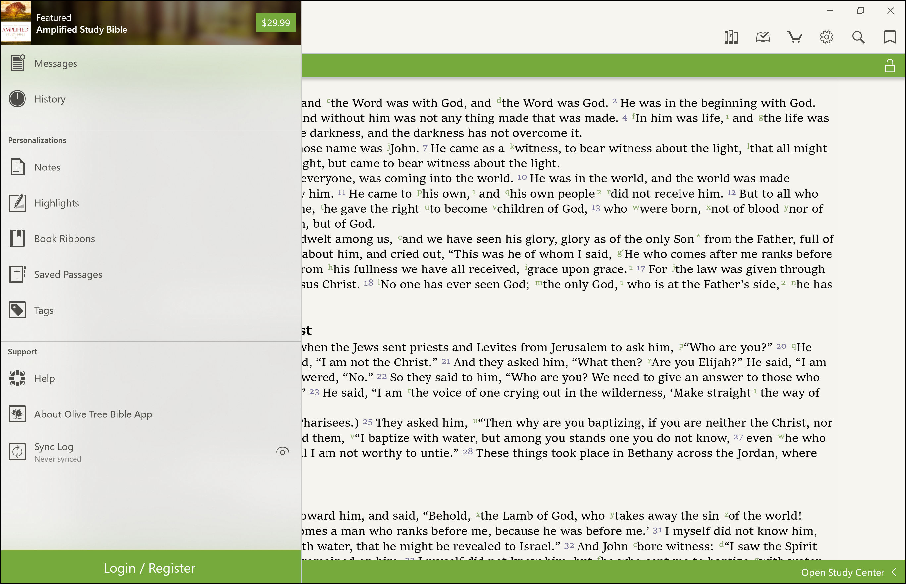Screen dimensions: 906x584
Task: Open the store shopping cart
Action: click(x=794, y=37)
